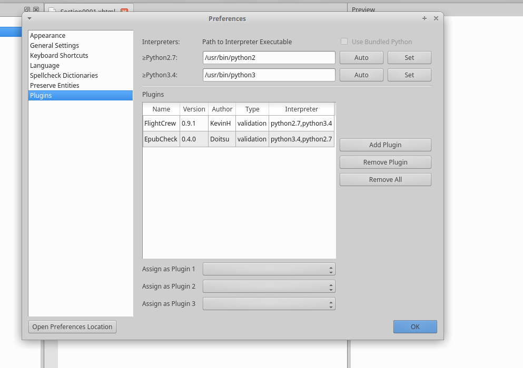Click EpubCheck's validation type cell
Image resolution: width=523 pixels, height=368 pixels.
pyautogui.click(x=252, y=139)
